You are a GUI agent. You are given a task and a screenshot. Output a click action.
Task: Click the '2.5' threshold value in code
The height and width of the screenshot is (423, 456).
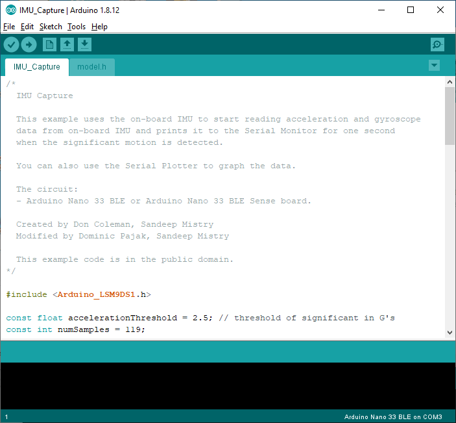(200, 318)
